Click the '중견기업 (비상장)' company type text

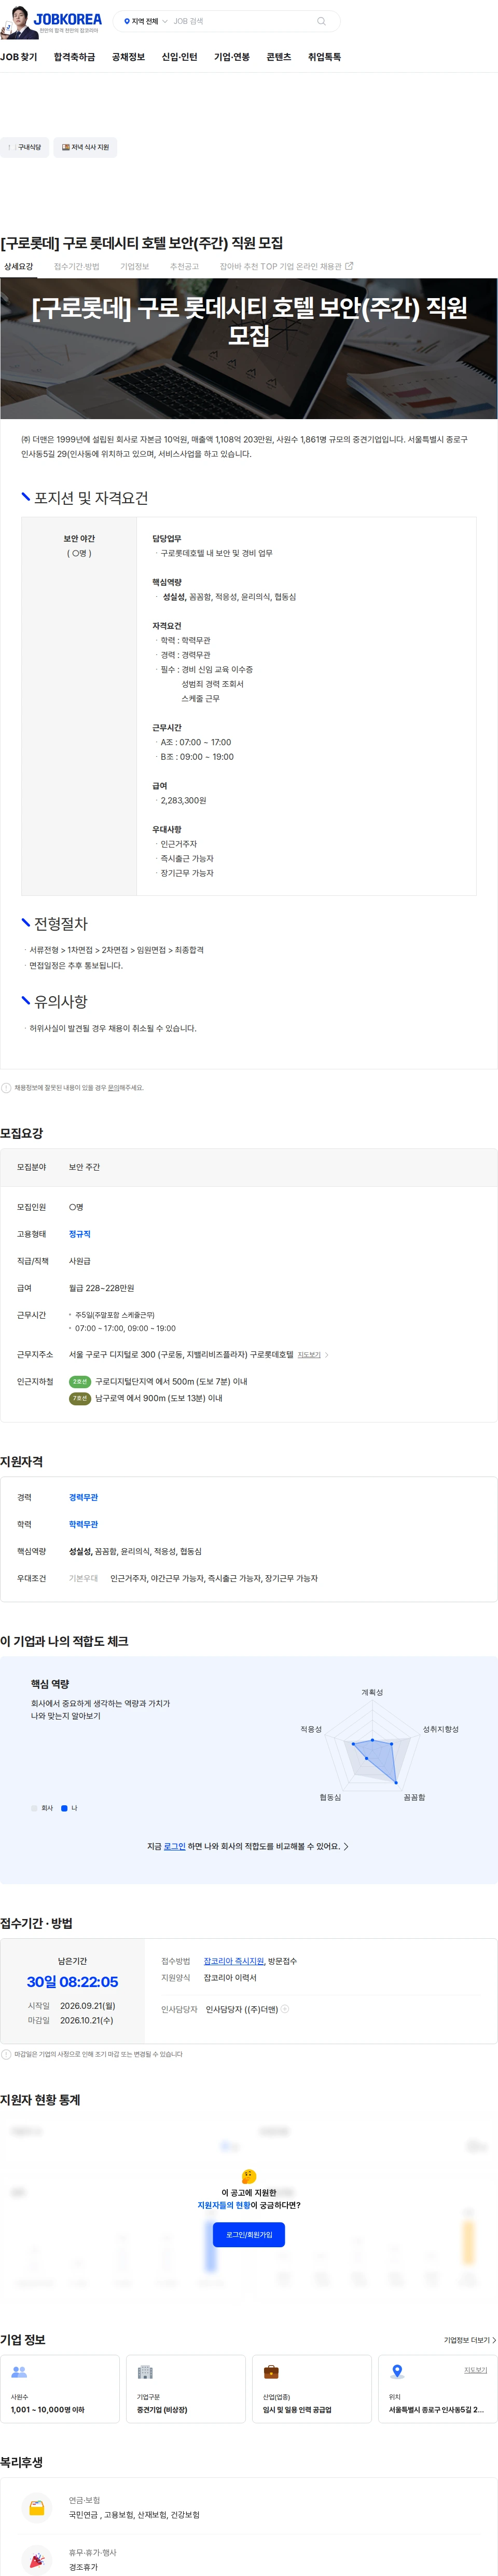162,2410
